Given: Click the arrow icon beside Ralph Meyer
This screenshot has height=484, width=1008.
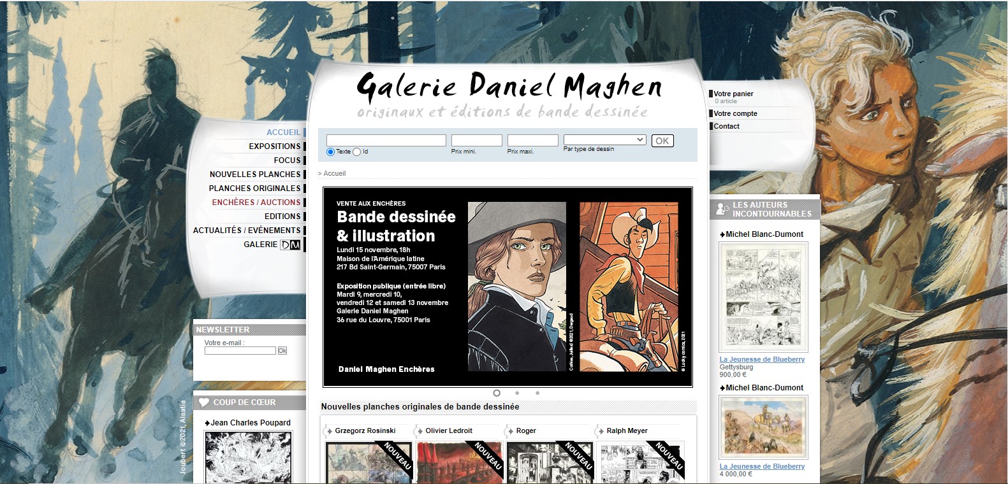Looking at the screenshot, I should [601, 431].
